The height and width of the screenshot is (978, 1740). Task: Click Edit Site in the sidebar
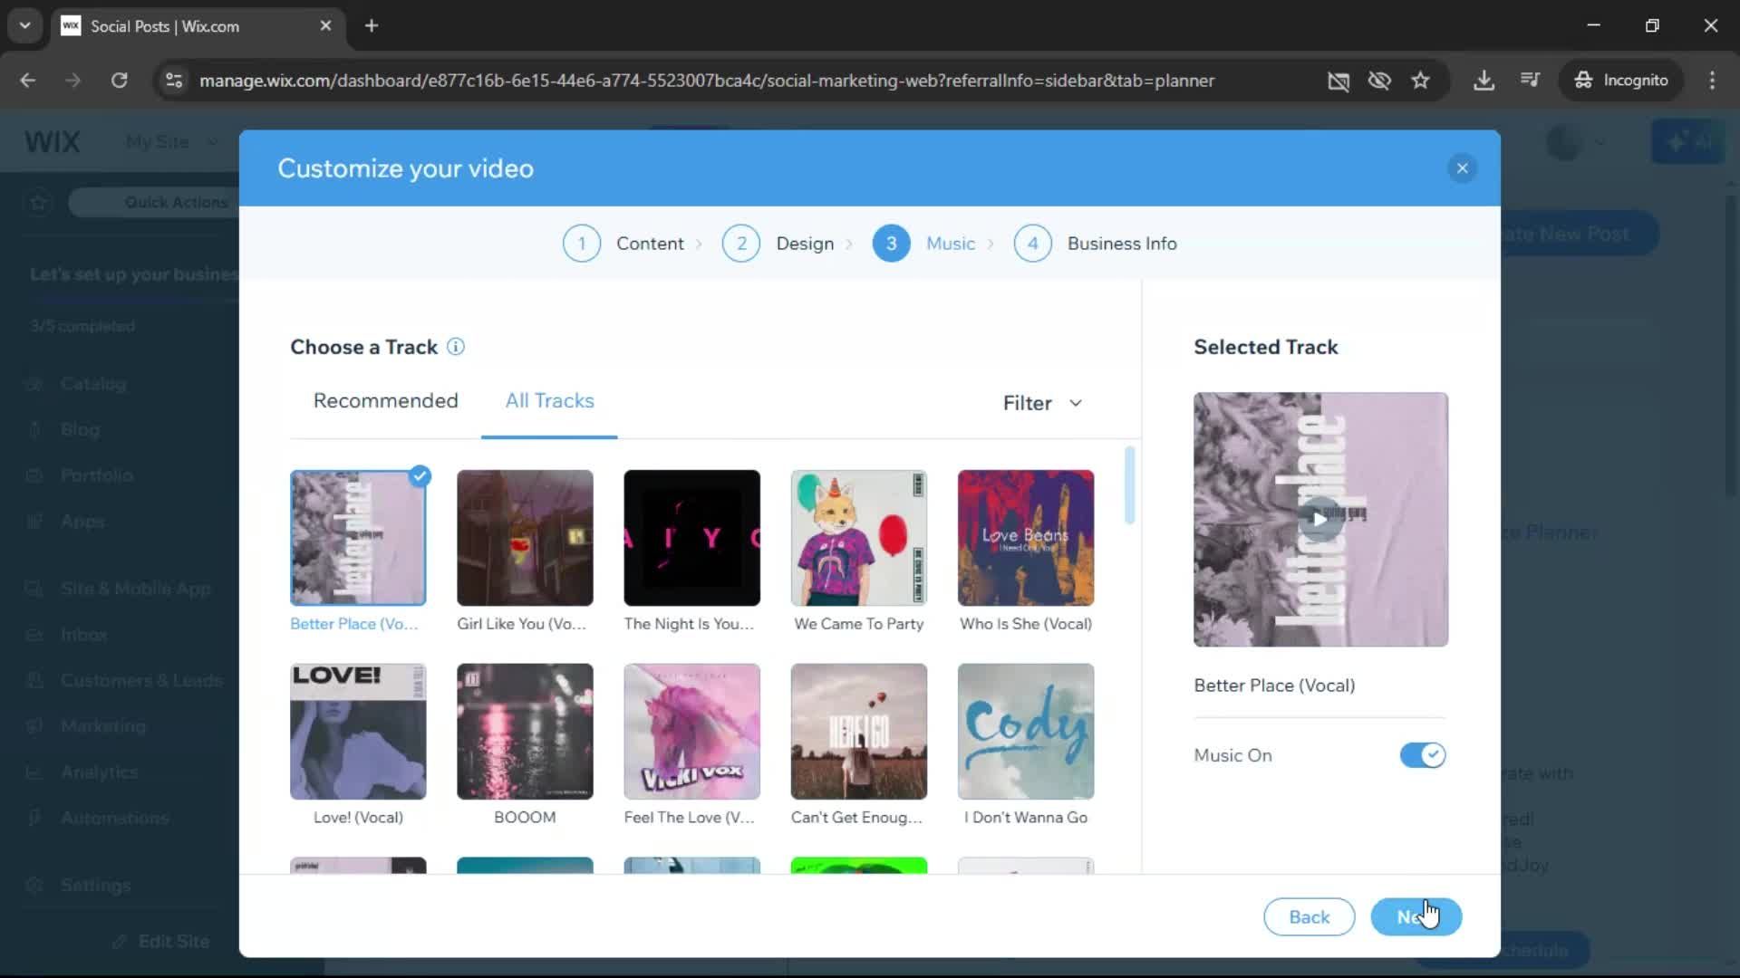pos(161,942)
